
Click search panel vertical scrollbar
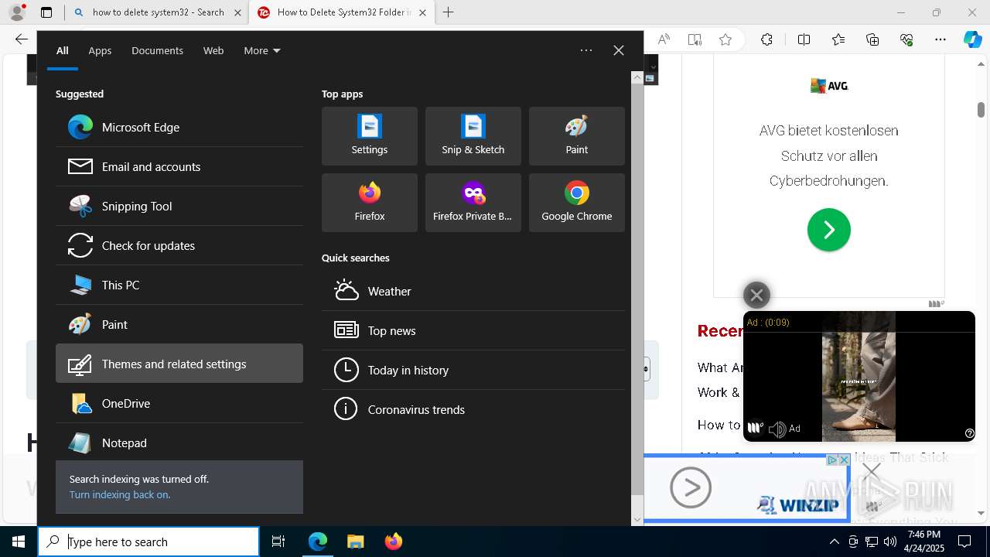click(x=637, y=289)
